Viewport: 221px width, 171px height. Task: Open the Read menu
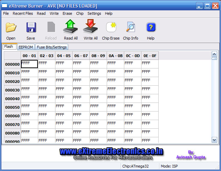coord(41,13)
